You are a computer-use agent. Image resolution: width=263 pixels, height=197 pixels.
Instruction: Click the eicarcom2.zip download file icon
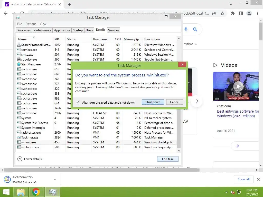click(x=7, y=179)
